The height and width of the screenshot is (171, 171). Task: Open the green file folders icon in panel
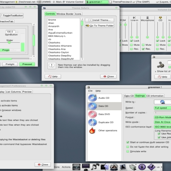click(133, 167)
